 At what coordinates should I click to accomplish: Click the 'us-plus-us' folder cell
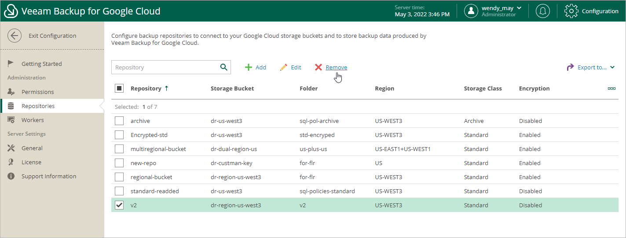313,149
